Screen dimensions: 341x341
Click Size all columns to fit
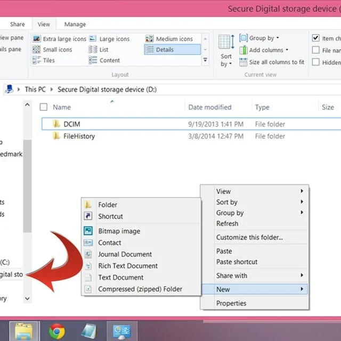point(271,62)
